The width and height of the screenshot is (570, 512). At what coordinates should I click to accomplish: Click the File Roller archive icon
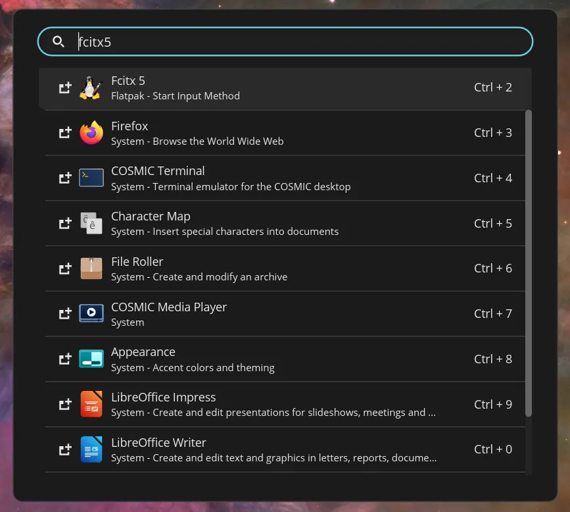point(91,269)
